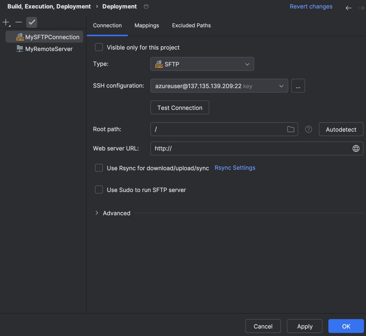
Task: Click the Root path help icon
Action: (x=308, y=129)
